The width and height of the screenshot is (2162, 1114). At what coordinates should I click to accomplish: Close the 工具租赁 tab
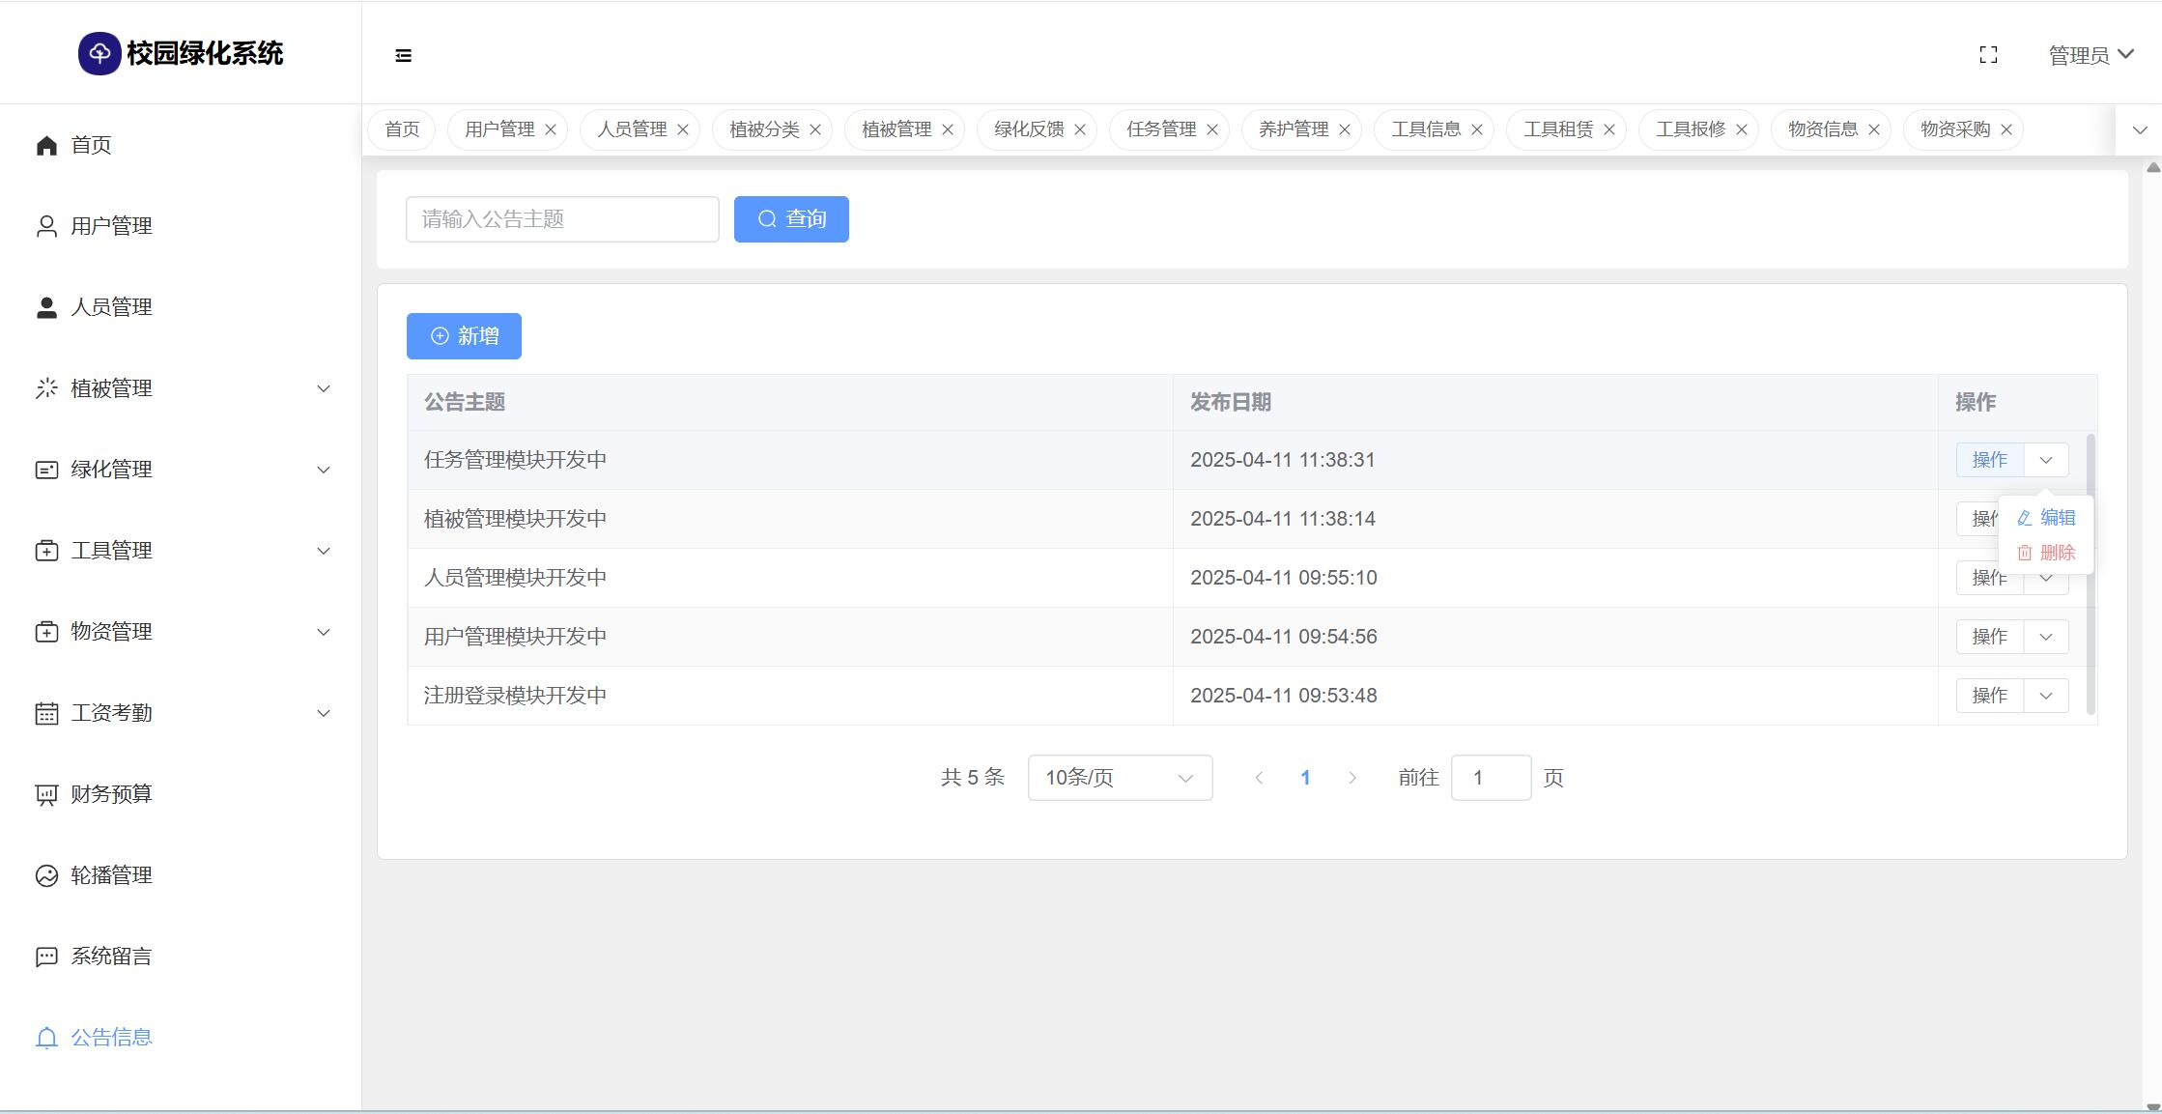click(x=1609, y=129)
